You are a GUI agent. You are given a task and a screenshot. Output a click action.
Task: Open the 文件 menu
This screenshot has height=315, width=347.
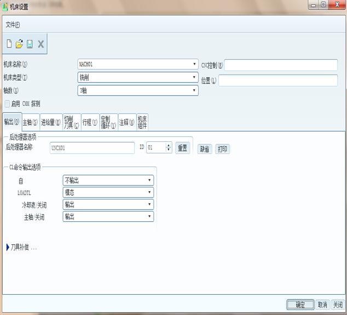[x=13, y=25]
